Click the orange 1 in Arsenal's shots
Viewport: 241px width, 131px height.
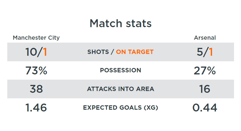coord(210,52)
